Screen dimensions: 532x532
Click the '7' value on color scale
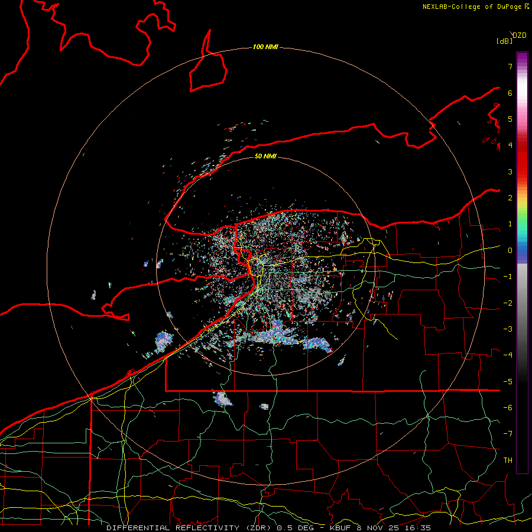point(510,66)
